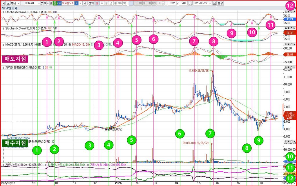Switch chart to 주 weekly period
Viewport: 297px width, 186px height.
click(x=102, y=3)
